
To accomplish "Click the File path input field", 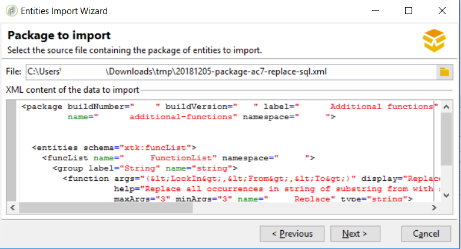I will tap(230, 72).
